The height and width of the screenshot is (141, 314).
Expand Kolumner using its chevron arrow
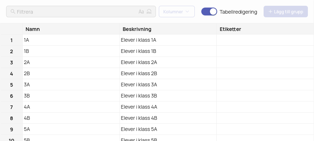click(187, 12)
